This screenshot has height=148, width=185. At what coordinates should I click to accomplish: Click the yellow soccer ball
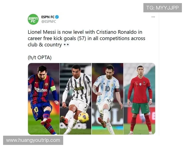click(84, 118)
